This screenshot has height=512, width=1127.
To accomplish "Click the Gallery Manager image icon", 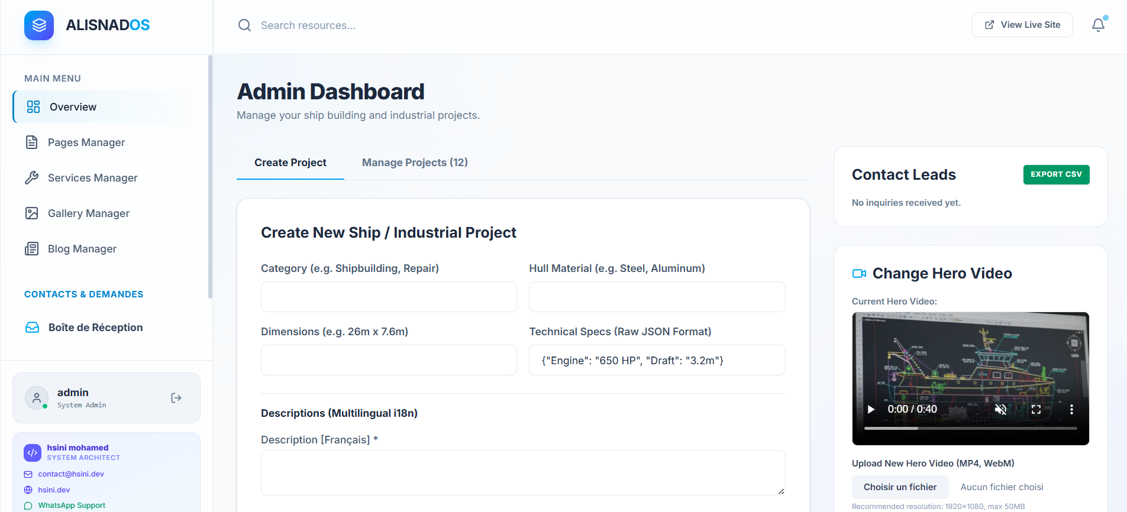I will click(x=32, y=213).
